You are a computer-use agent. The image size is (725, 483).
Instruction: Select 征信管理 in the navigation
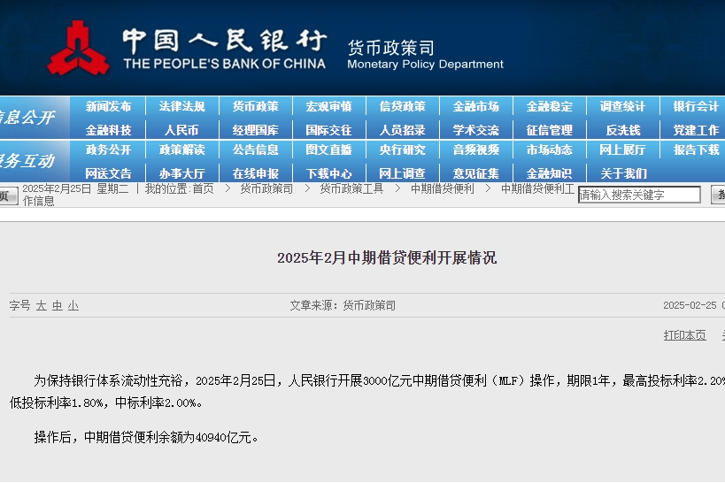pyautogui.click(x=550, y=130)
